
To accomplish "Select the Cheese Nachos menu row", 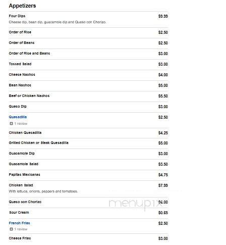I will pos(88,75).
